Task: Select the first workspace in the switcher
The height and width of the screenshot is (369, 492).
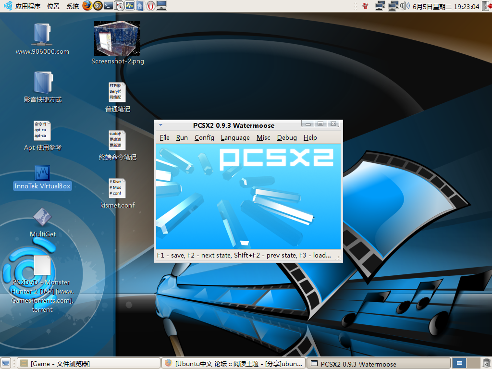Action: [x=459, y=363]
